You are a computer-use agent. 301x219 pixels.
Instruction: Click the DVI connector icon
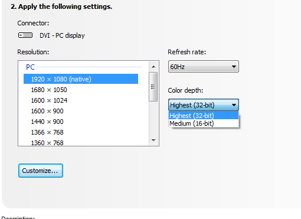tap(25, 35)
